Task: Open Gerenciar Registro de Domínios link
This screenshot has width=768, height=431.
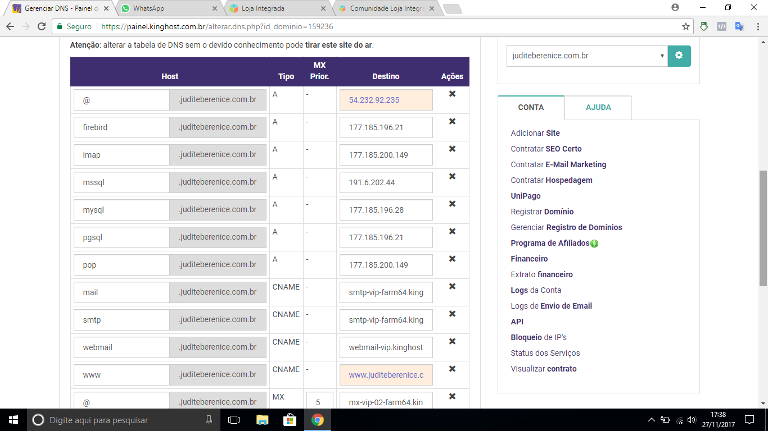Action: coord(566,227)
